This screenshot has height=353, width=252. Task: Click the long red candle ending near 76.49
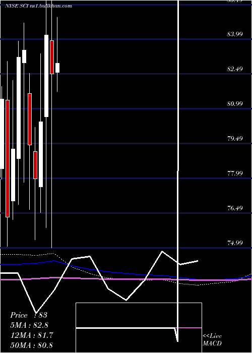8,158
